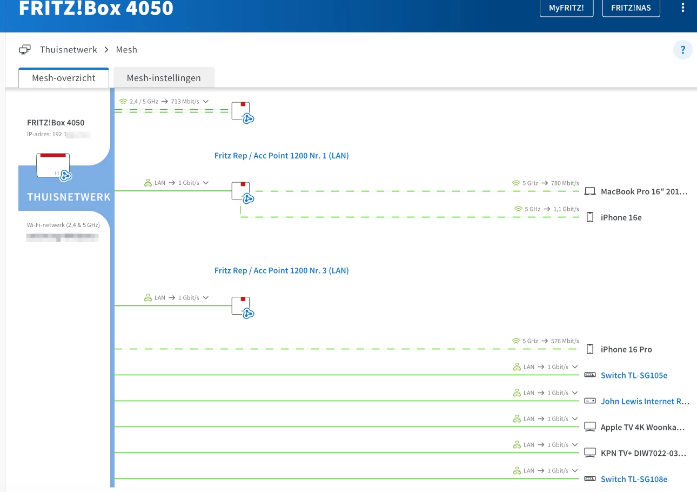Select the FRITZ!Box 4050 router icon

point(54,166)
